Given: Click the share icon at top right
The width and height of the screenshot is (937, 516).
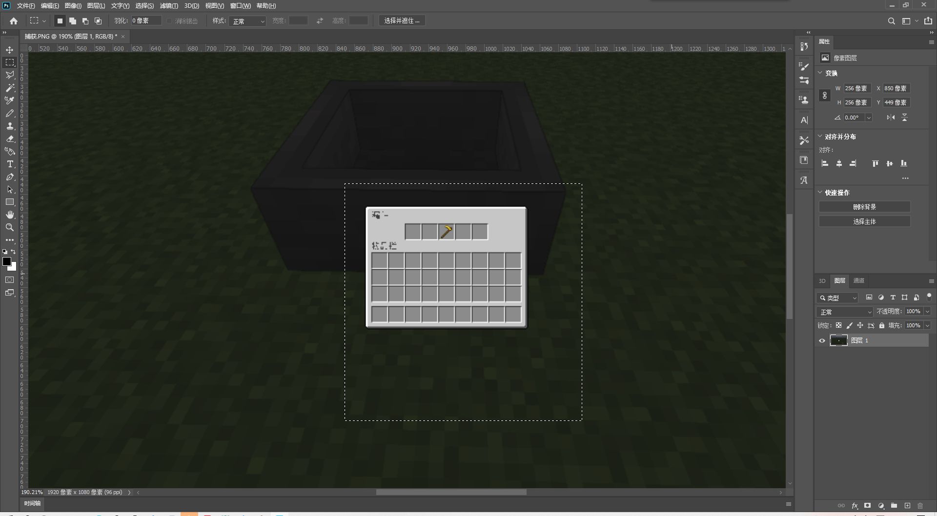Looking at the screenshot, I should point(928,20).
